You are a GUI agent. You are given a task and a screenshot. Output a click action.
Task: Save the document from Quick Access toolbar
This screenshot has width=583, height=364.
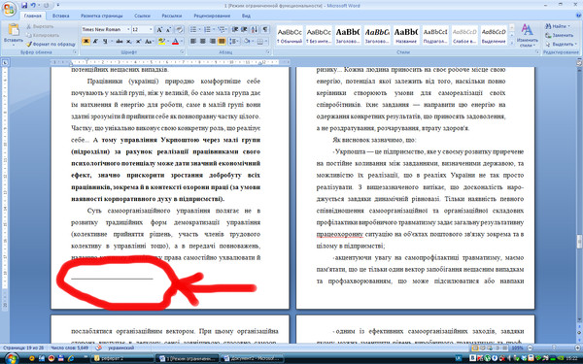[24, 6]
